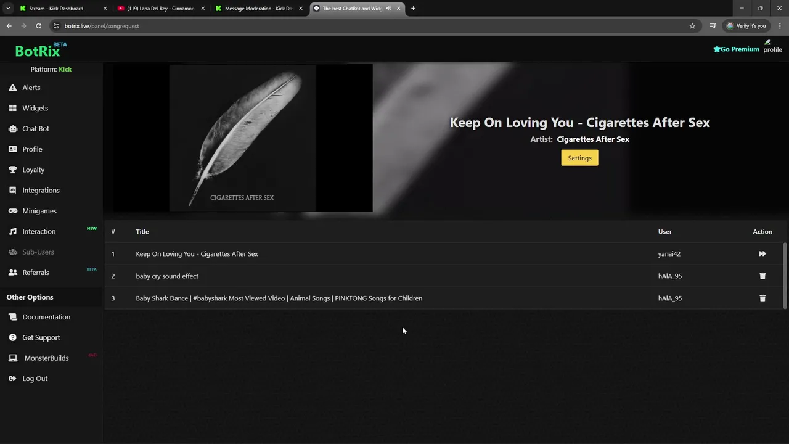Go back in the browser
Screen dimensions: 789x444
(x=9, y=26)
